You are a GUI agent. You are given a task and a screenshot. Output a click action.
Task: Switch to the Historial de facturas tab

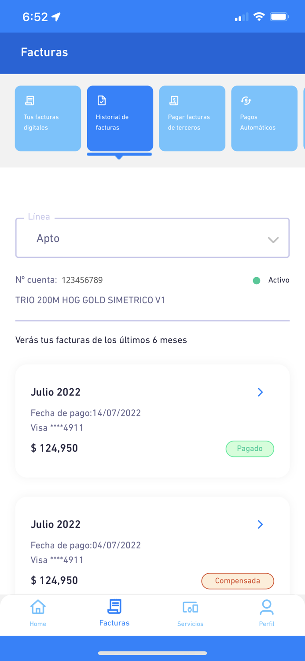point(120,118)
